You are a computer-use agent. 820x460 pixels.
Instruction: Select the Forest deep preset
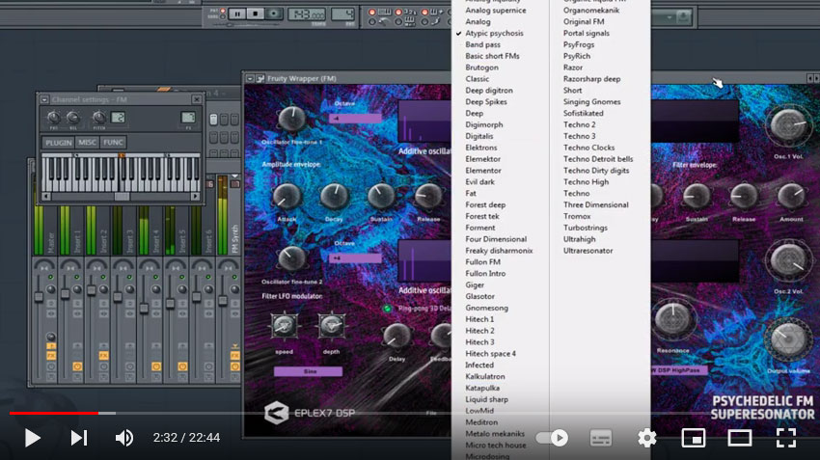tap(485, 204)
